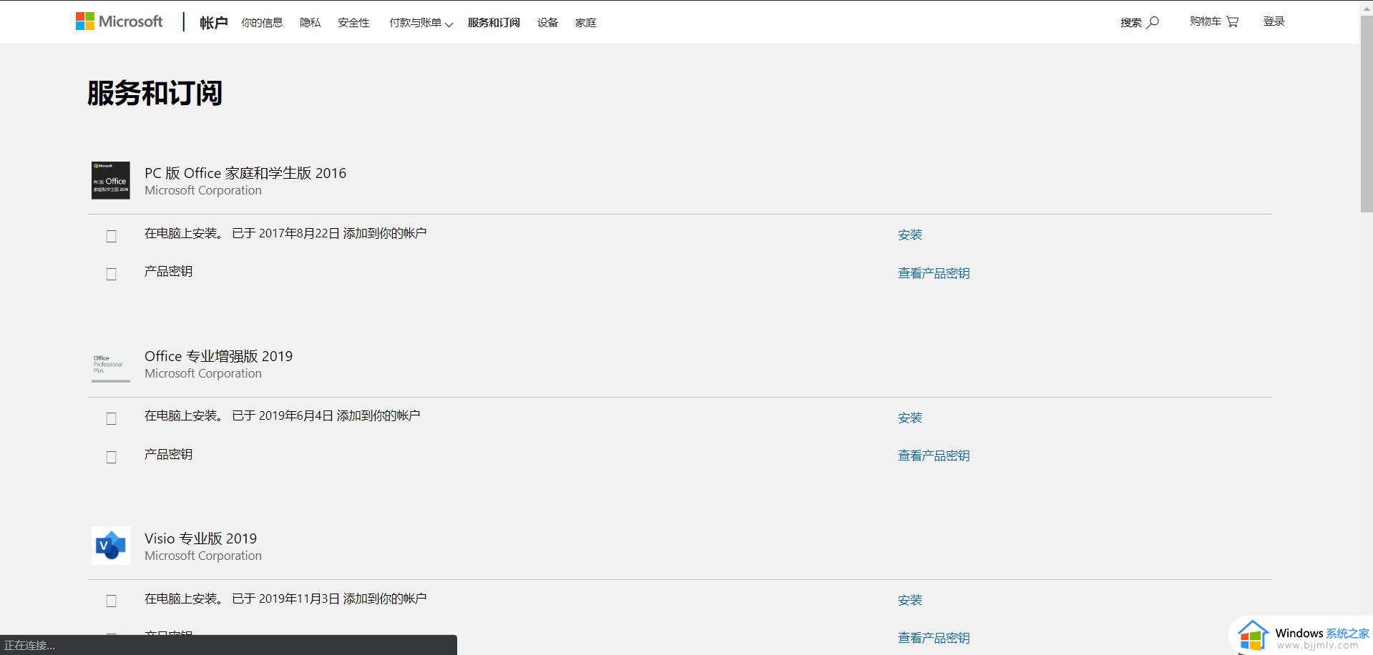Image resolution: width=1373 pixels, height=655 pixels.
Task: Open the 隐私 tab
Action: point(310,23)
